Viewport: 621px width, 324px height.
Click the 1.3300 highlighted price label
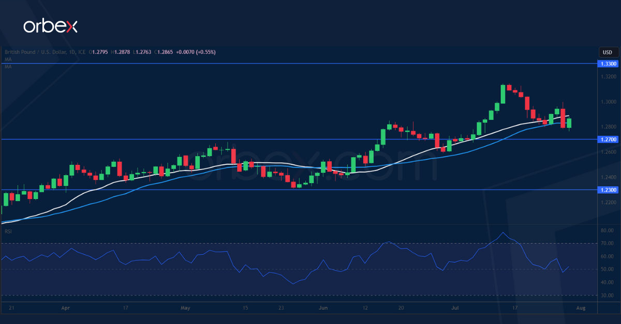coord(608,64)
